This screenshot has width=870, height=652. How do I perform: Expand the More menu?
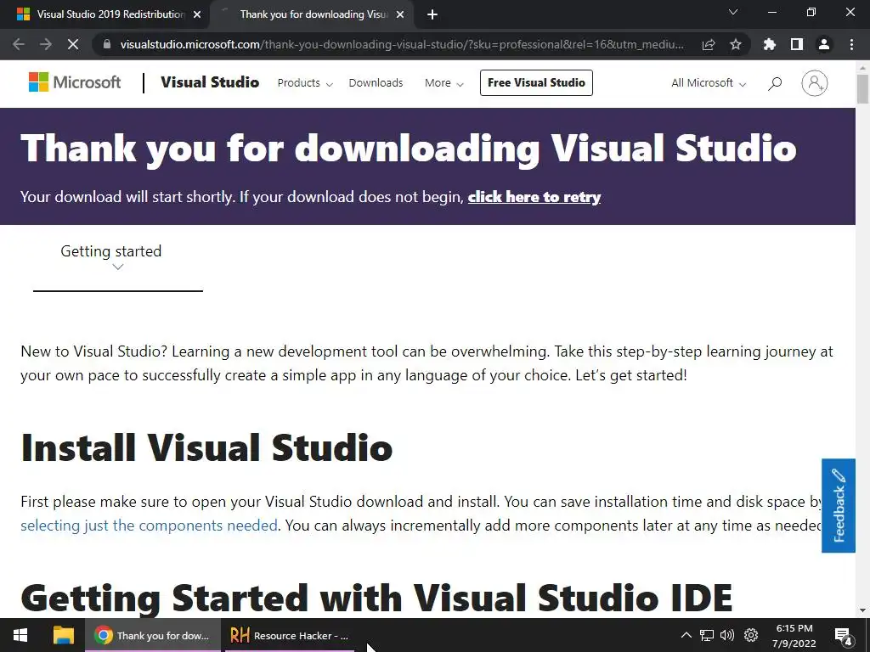(443, 83)
